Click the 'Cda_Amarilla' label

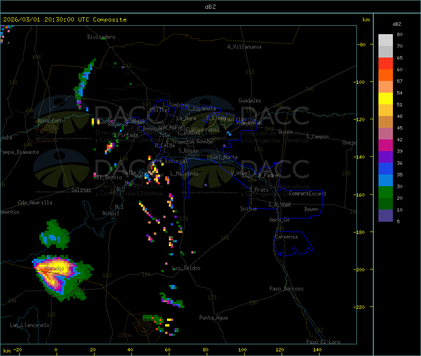tap(35, 203)
